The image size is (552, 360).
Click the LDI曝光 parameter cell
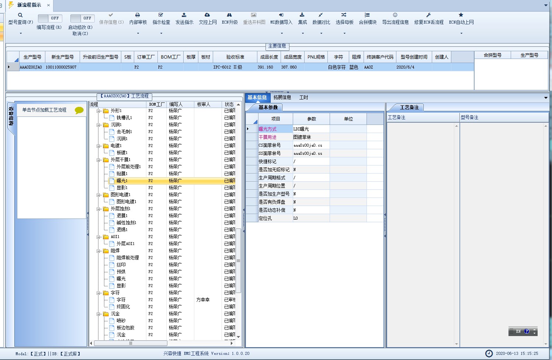point(311,129)
